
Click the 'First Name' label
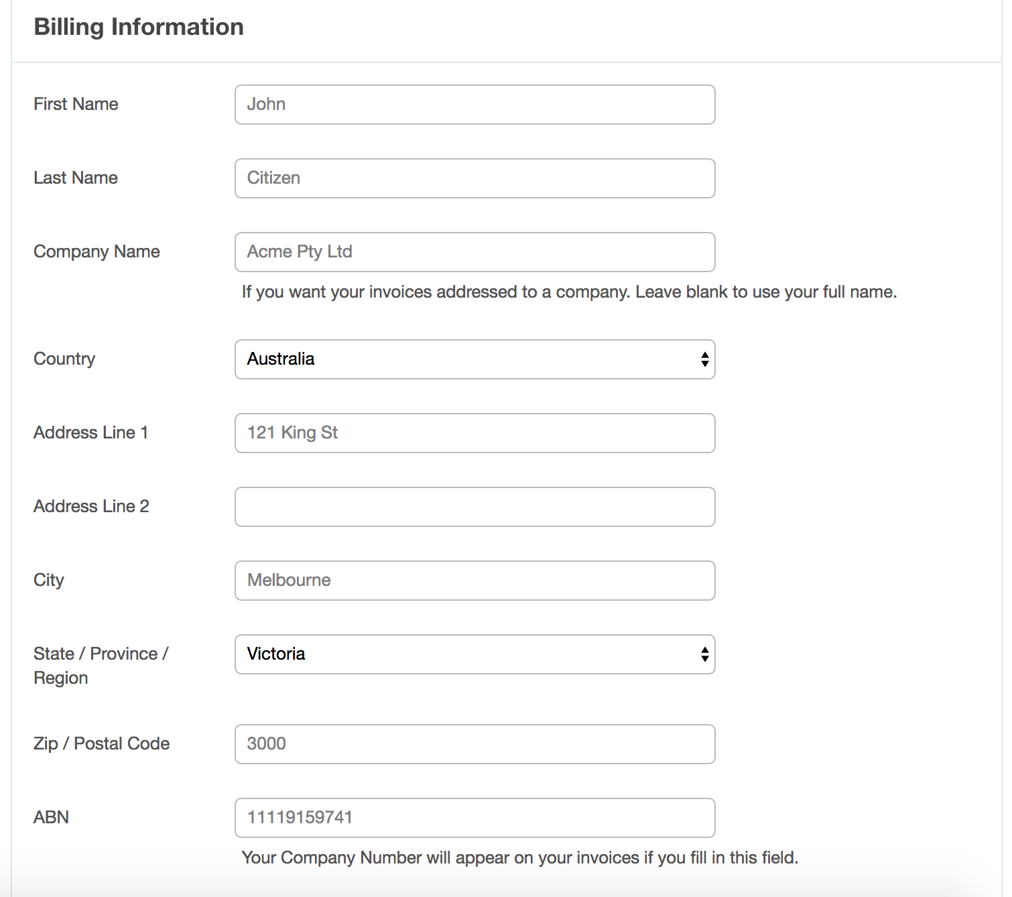click(x=76, y=104)
